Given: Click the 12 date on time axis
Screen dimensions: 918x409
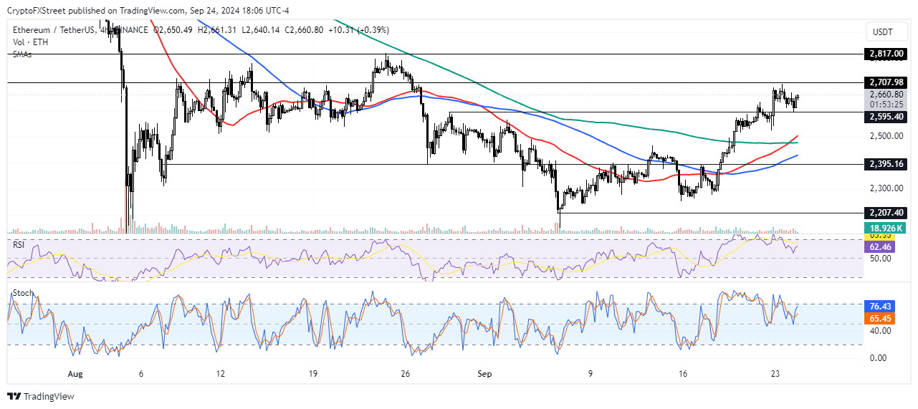Looking at the screenshot, I should coord(219,374).
